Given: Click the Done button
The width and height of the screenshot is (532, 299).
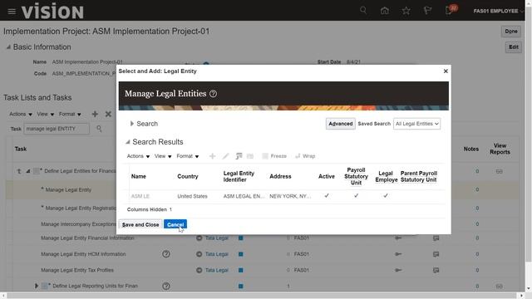Looking at the screenshot, I should (511, 32).
